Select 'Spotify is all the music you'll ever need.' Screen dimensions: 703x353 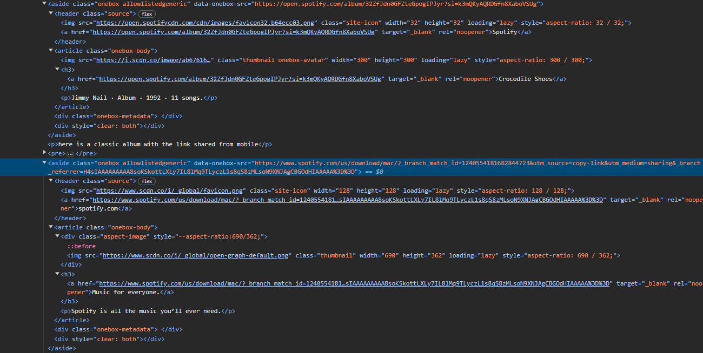147,311
